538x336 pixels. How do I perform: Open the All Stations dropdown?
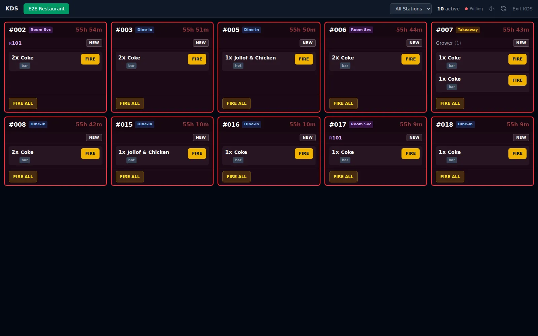(411, 9)
